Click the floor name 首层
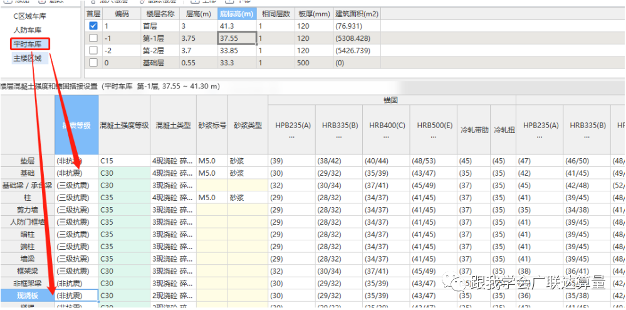Viewport: 626px width, 310px height. (160, 26)
